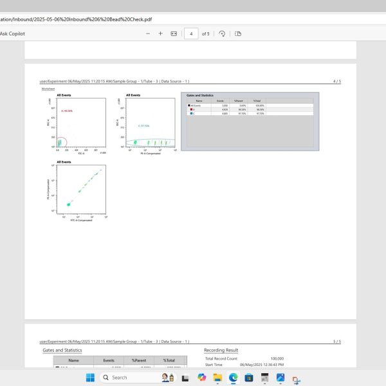The image size is (386, 386).
Task: Click the FITC-A vs PE-A compensated plot
Action: coord(81,190)
